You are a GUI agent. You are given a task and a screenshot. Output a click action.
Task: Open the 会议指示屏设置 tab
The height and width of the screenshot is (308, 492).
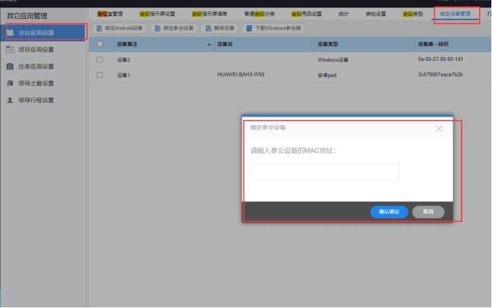click(x=157, y=14)
